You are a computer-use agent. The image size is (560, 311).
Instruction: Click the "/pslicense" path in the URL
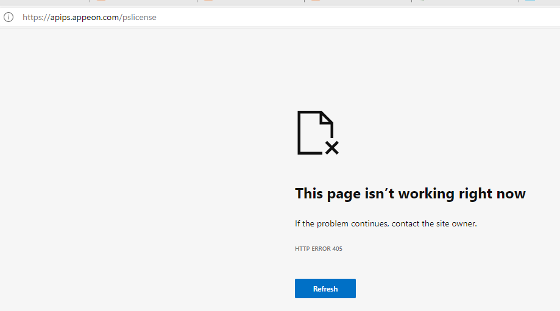[138, 18]
